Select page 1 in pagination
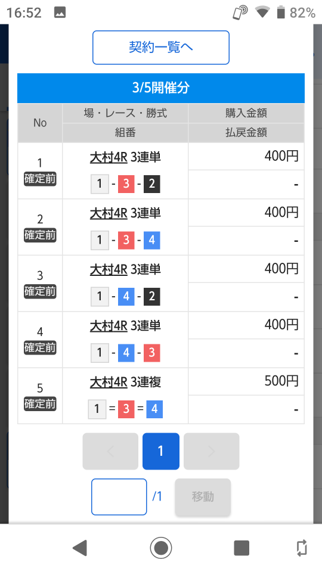Viewport: 322px width, 572px height. click(160, 451)
